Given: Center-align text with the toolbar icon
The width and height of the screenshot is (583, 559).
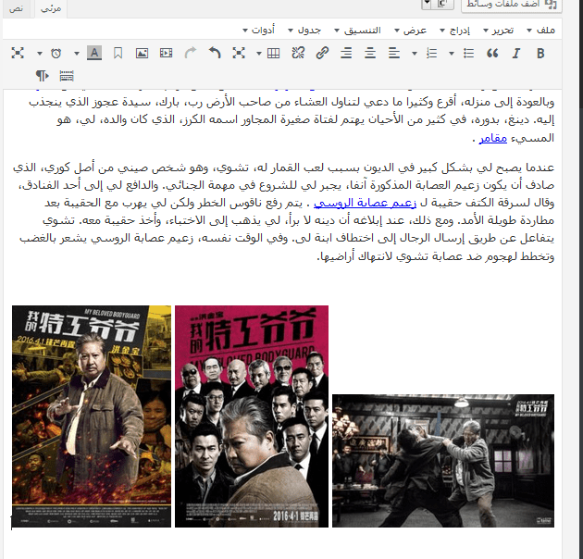Looking at the screenshot, I should click(x=370, y=53).
